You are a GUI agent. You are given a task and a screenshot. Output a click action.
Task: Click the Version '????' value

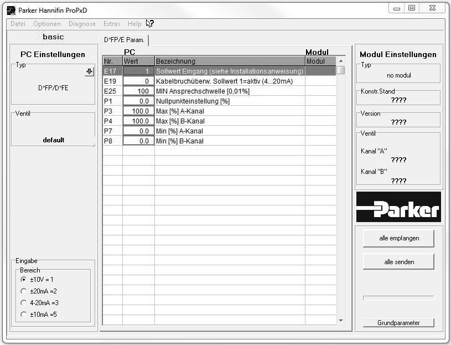tap(398, 122)
